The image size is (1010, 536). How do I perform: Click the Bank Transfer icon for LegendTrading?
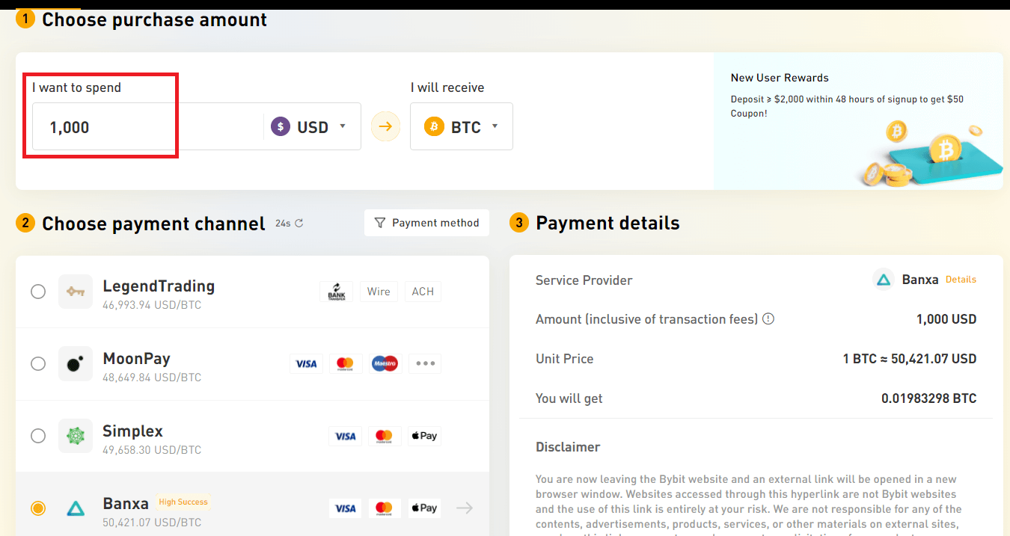tap(336, 291)
